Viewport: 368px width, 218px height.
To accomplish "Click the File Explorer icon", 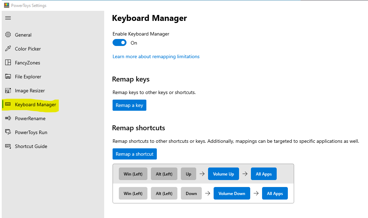I will click(x=8, y=76).
